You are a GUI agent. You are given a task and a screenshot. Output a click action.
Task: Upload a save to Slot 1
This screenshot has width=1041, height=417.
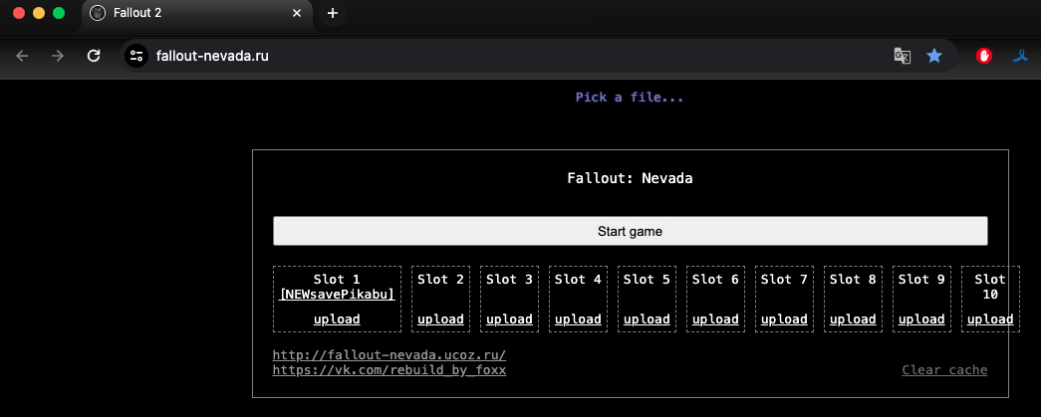[338, 319]
